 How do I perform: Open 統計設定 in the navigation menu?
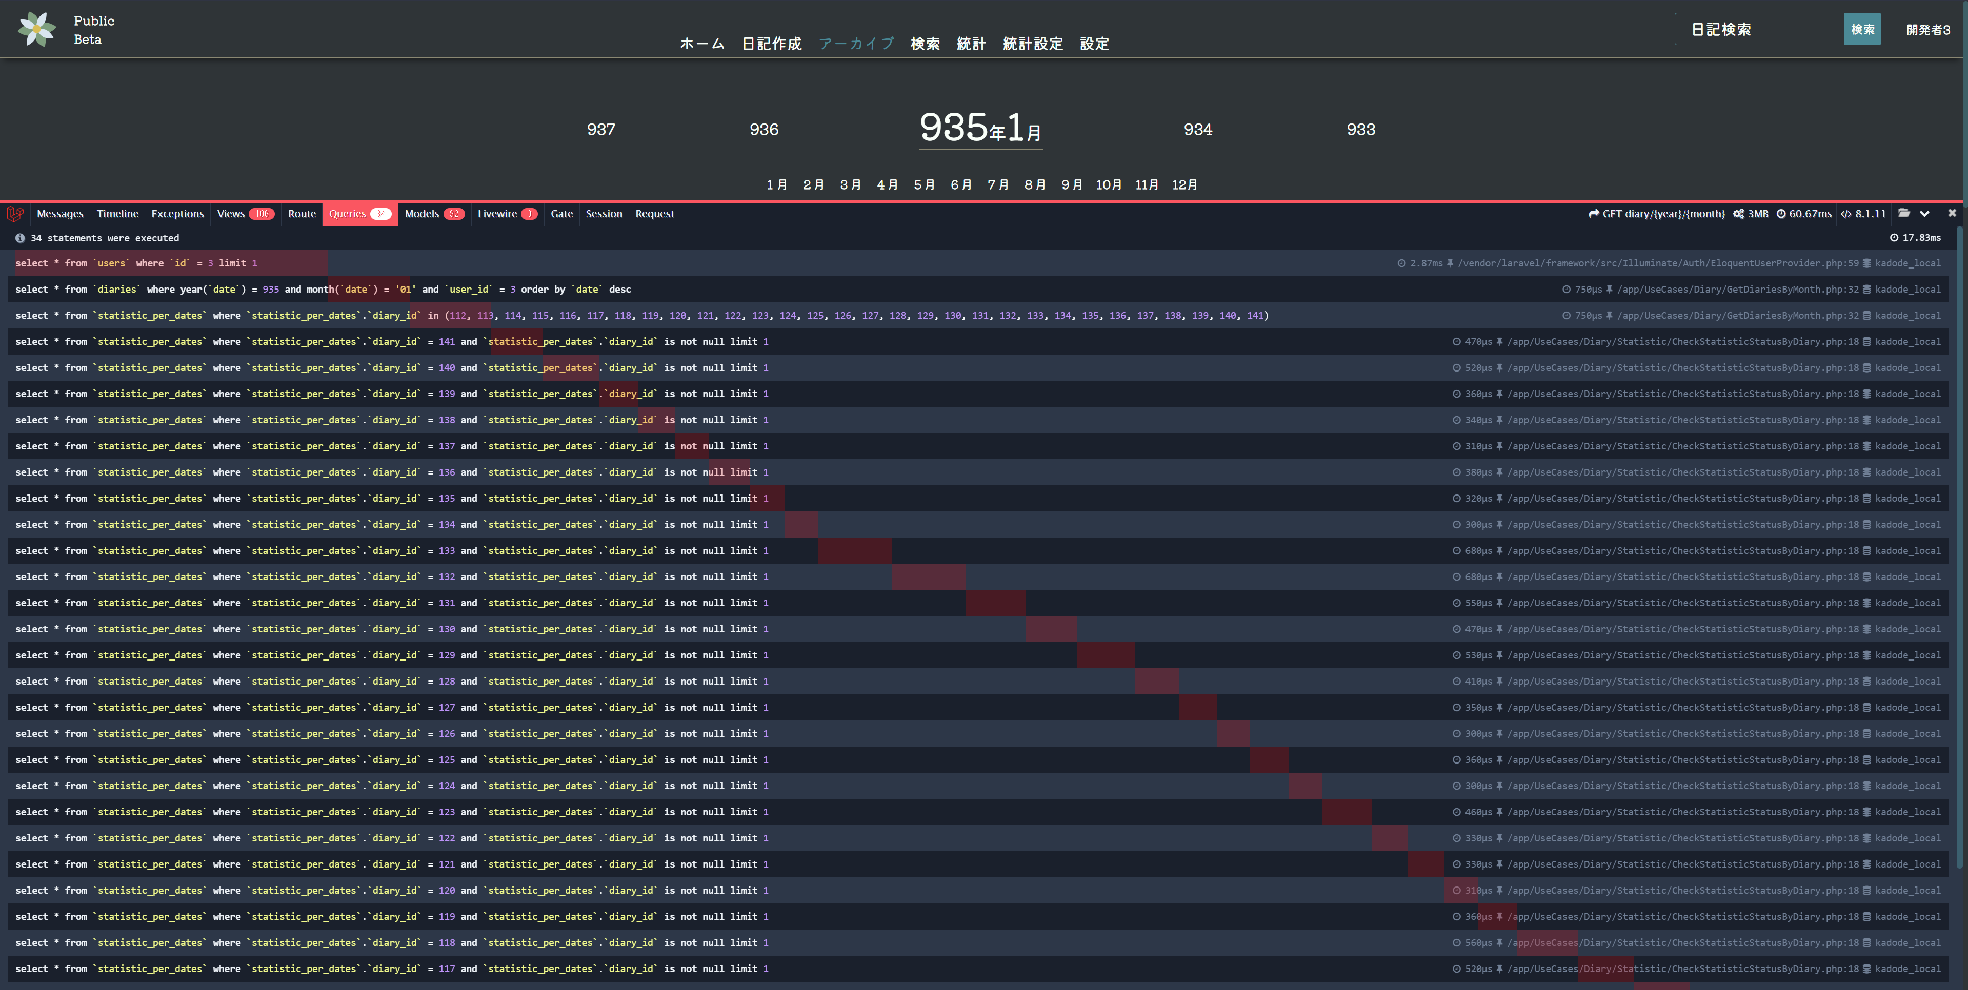(1033, 44)
